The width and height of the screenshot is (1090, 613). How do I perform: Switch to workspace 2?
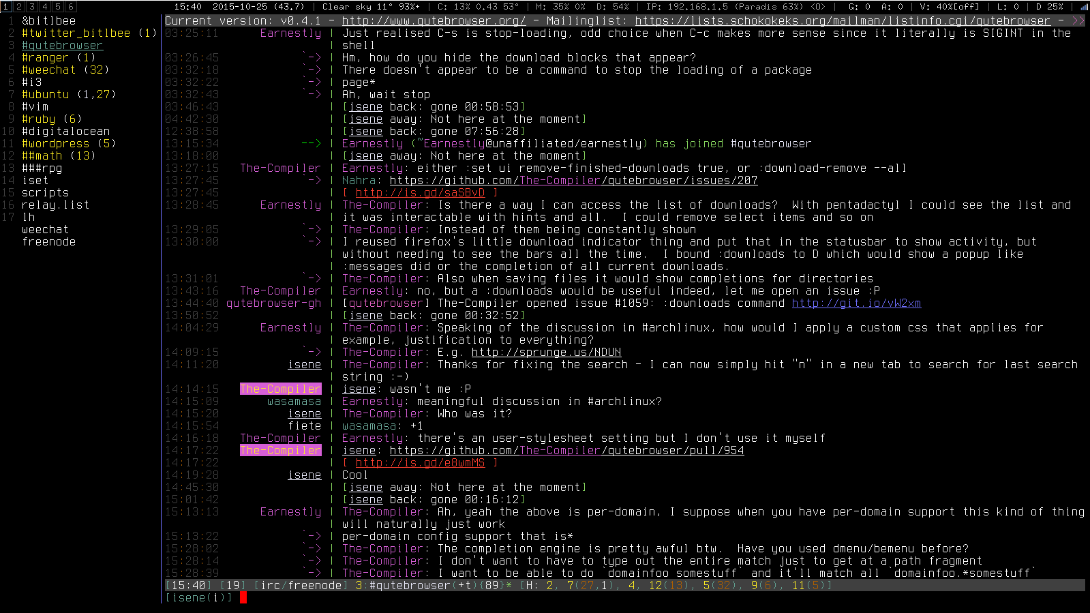coord(18,7)
